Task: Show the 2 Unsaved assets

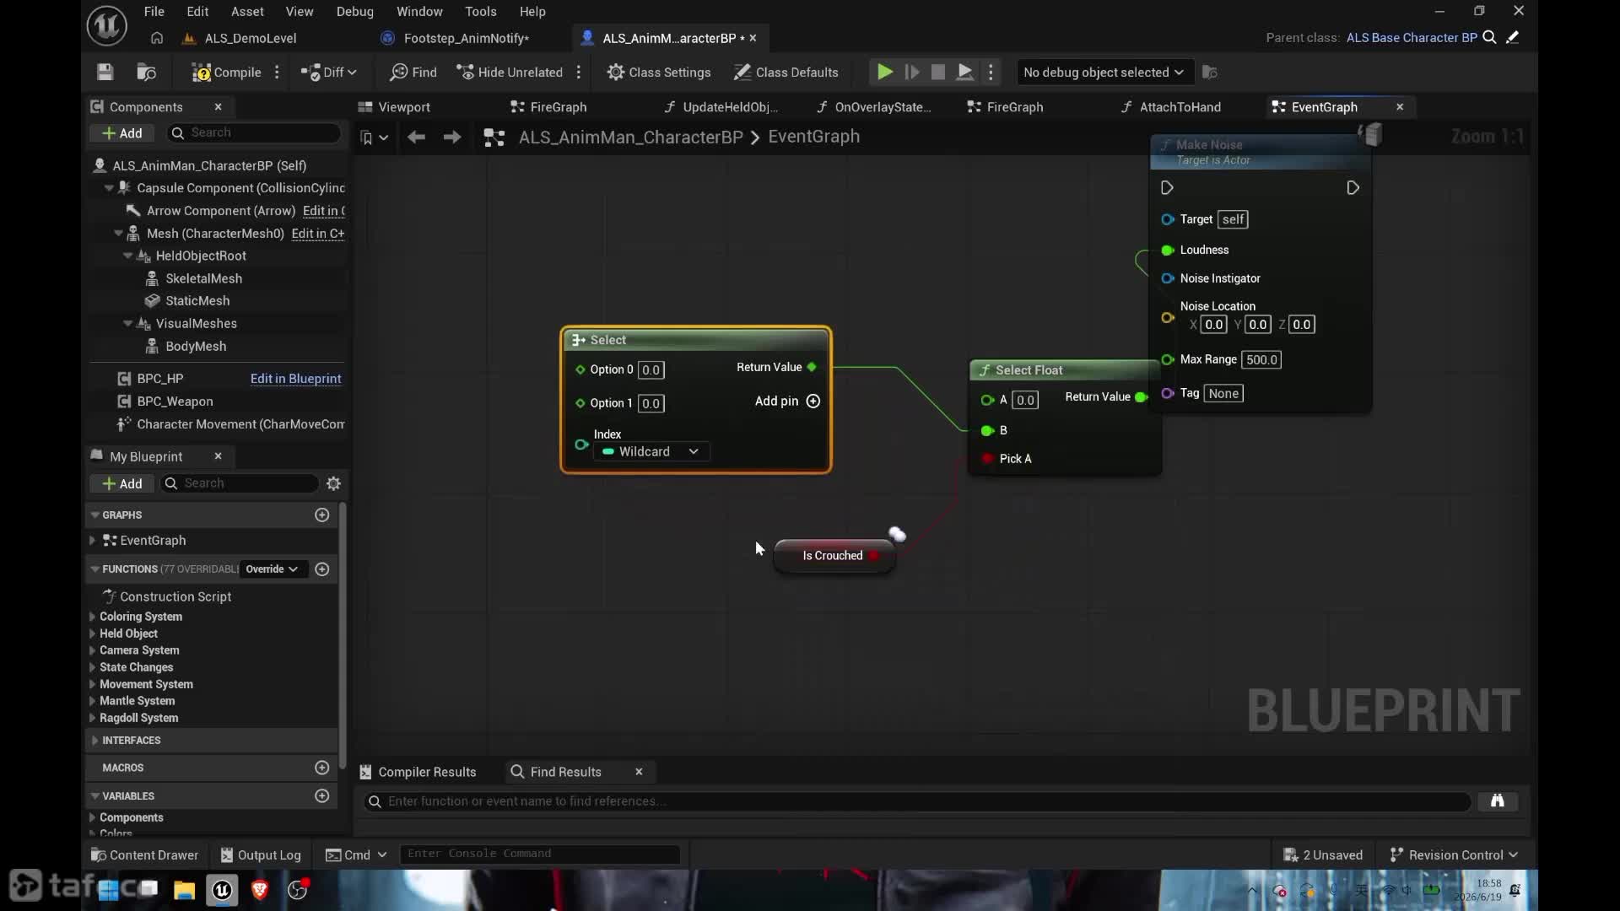Action: (1322, 855)
